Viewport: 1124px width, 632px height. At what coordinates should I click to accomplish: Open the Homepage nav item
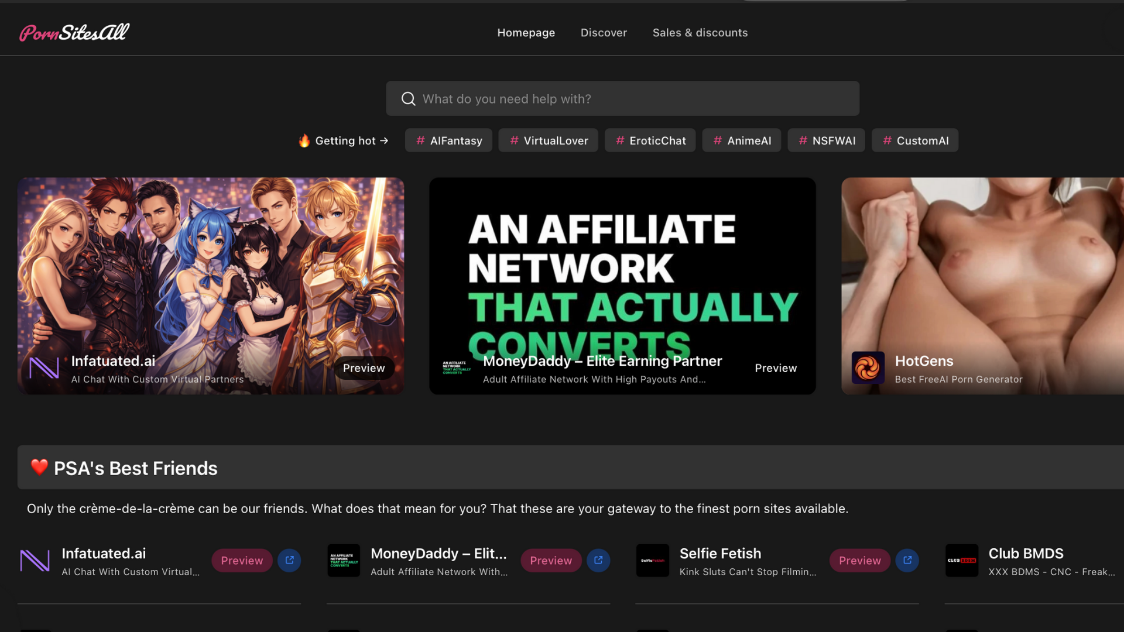pyautogui.click(x=526, y=33)
